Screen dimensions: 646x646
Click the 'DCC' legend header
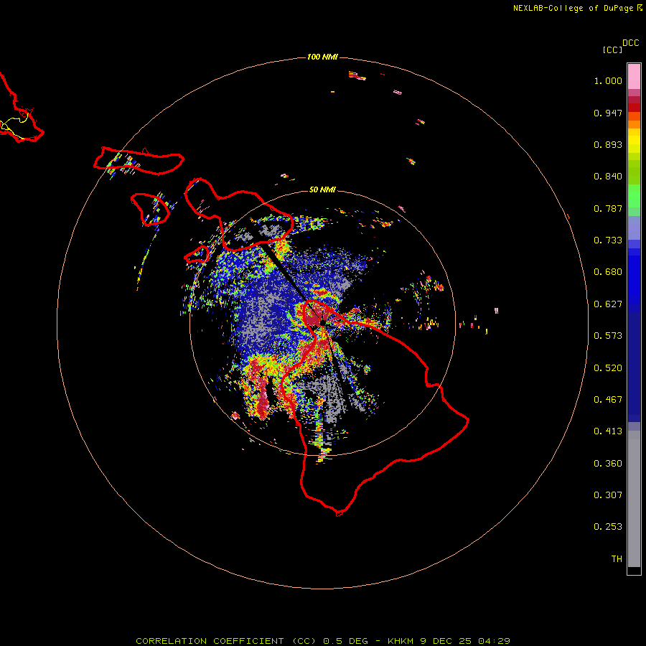point(631,43)
